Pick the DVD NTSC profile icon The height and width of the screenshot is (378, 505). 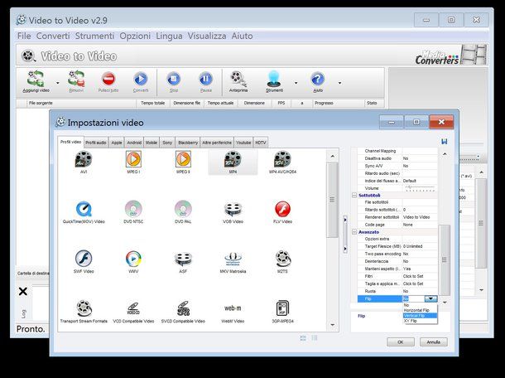pos(133,209)
